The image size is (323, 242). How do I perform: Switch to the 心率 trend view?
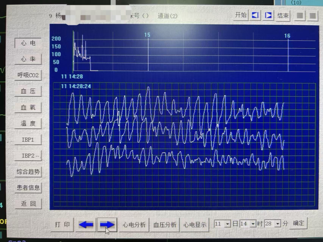click(x=28, y=59)
